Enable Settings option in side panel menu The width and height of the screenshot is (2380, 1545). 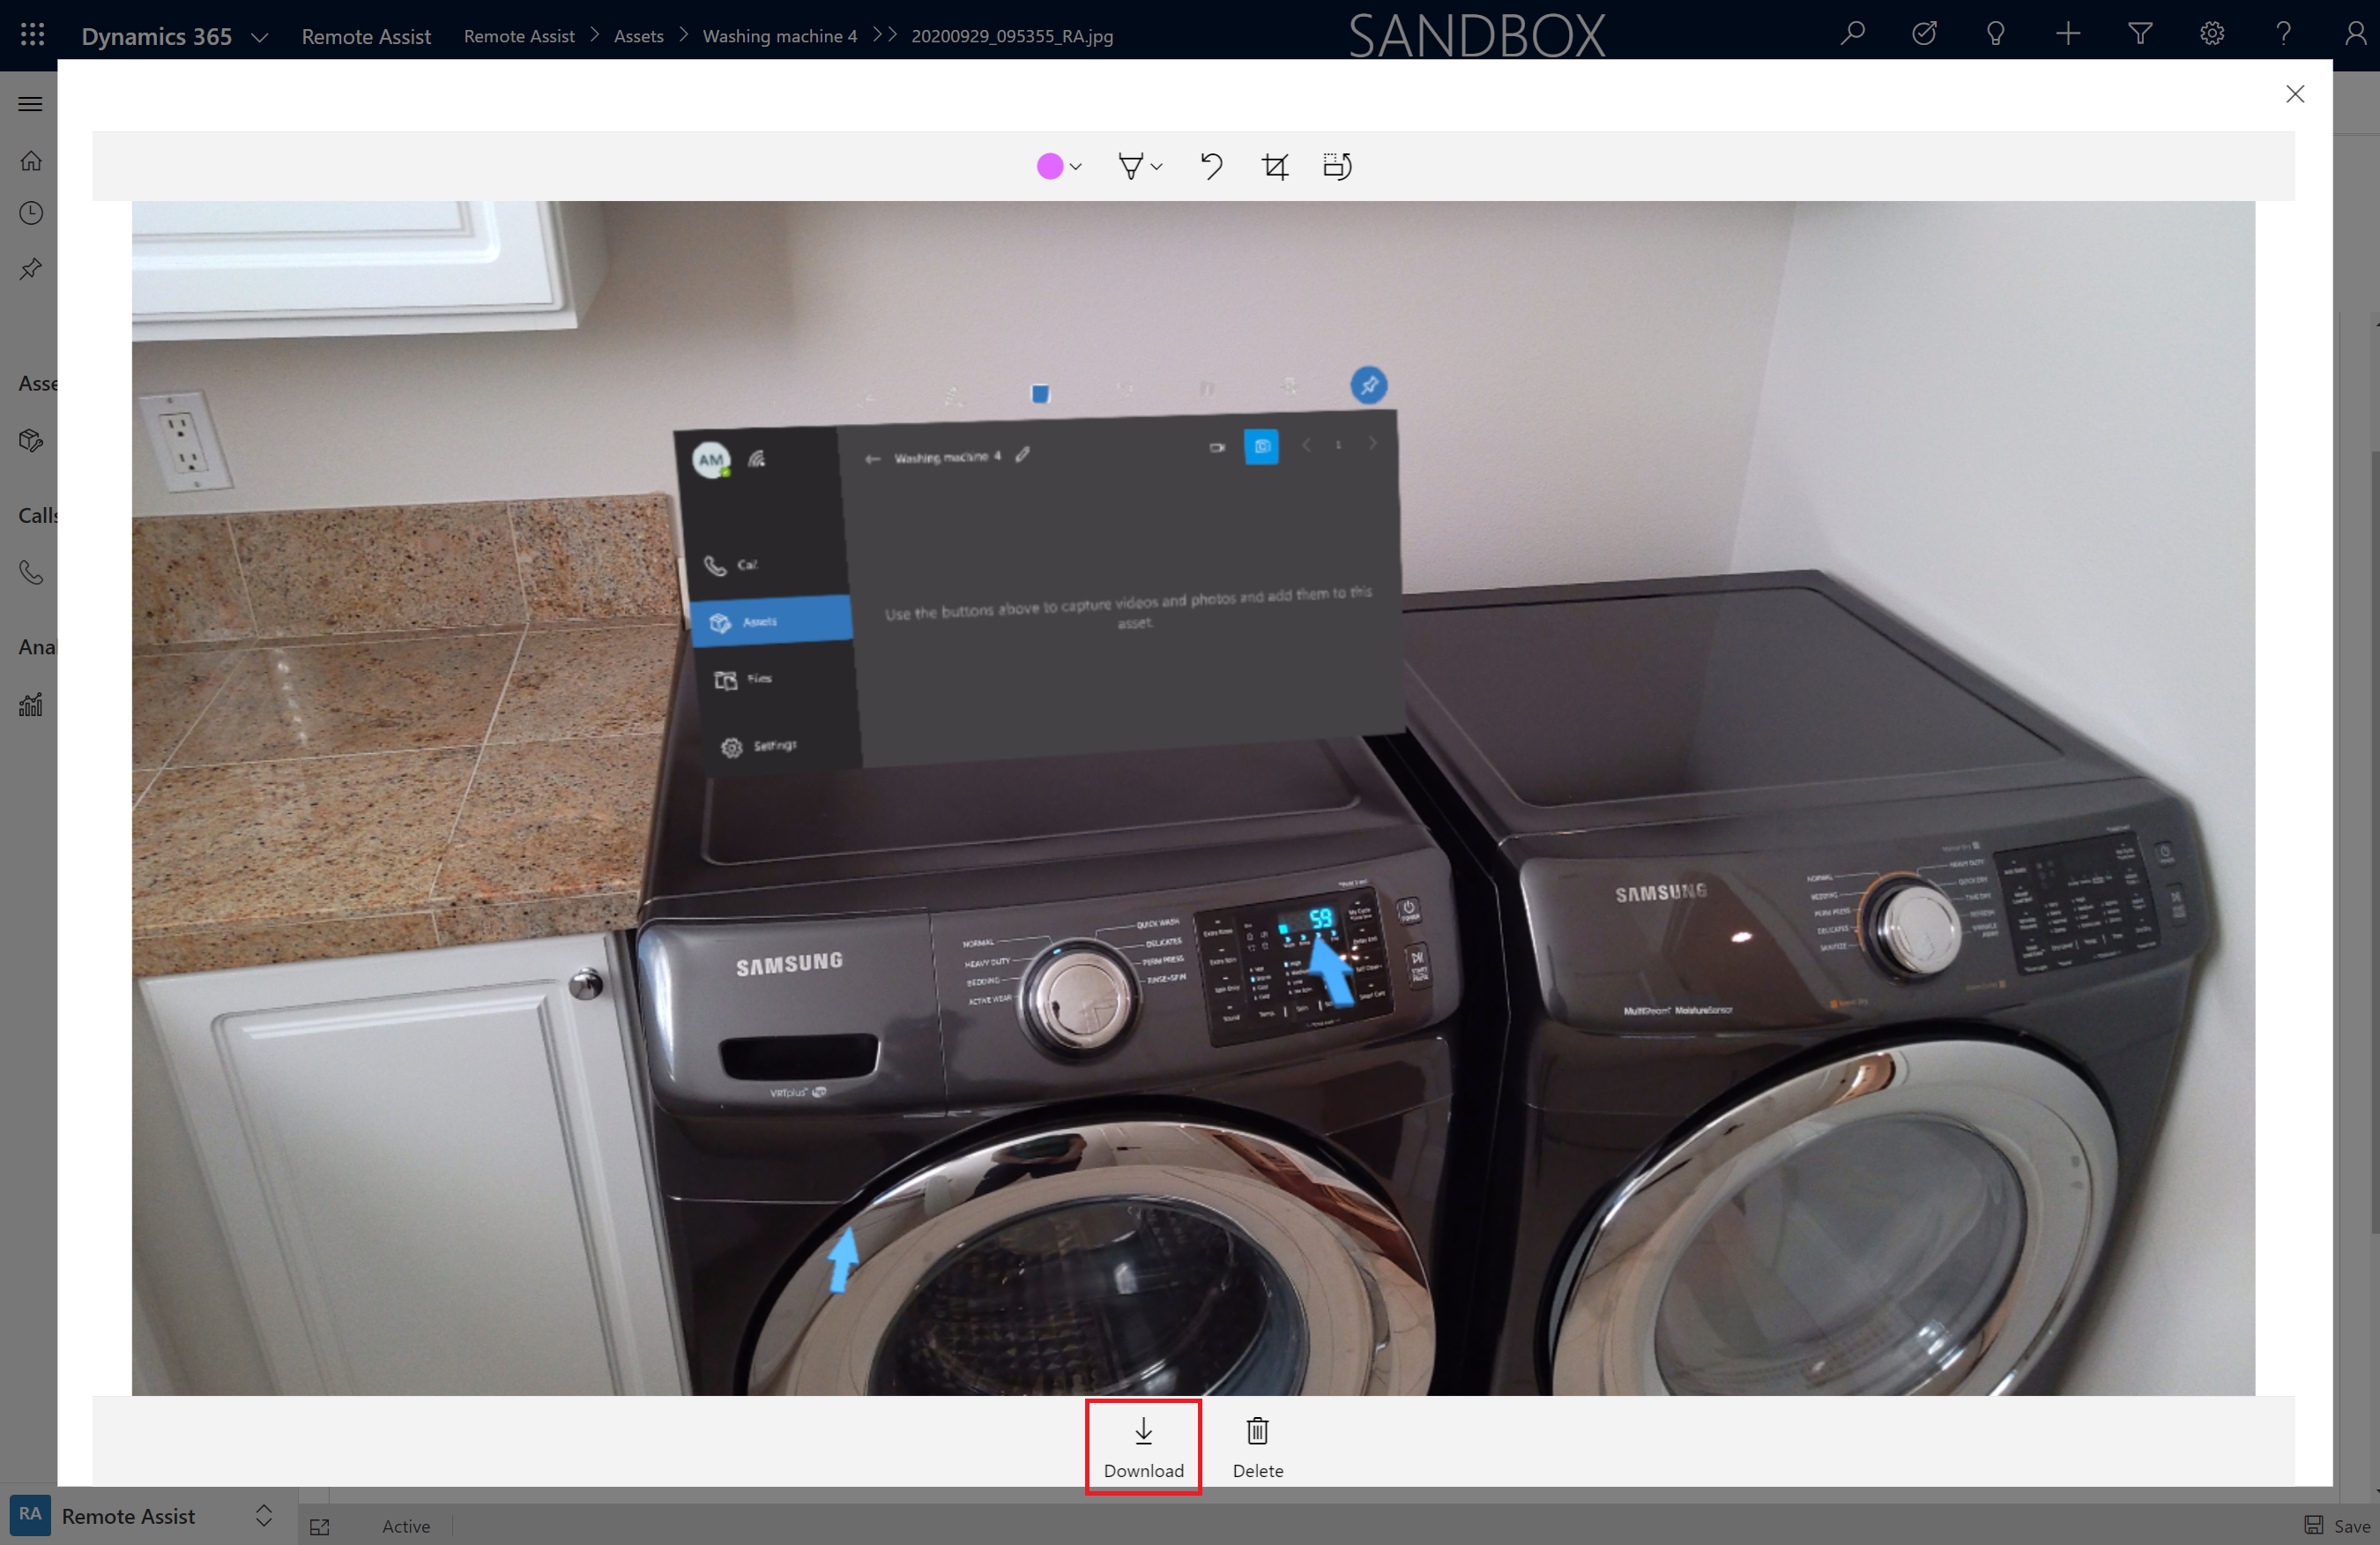[x=767, y=743]
